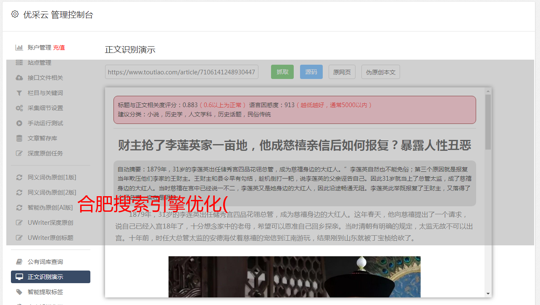Screen dimensions: 540x305
Task: Click the 站点管理 server icon
Action: pyautogui.click(x=19, y=63)
